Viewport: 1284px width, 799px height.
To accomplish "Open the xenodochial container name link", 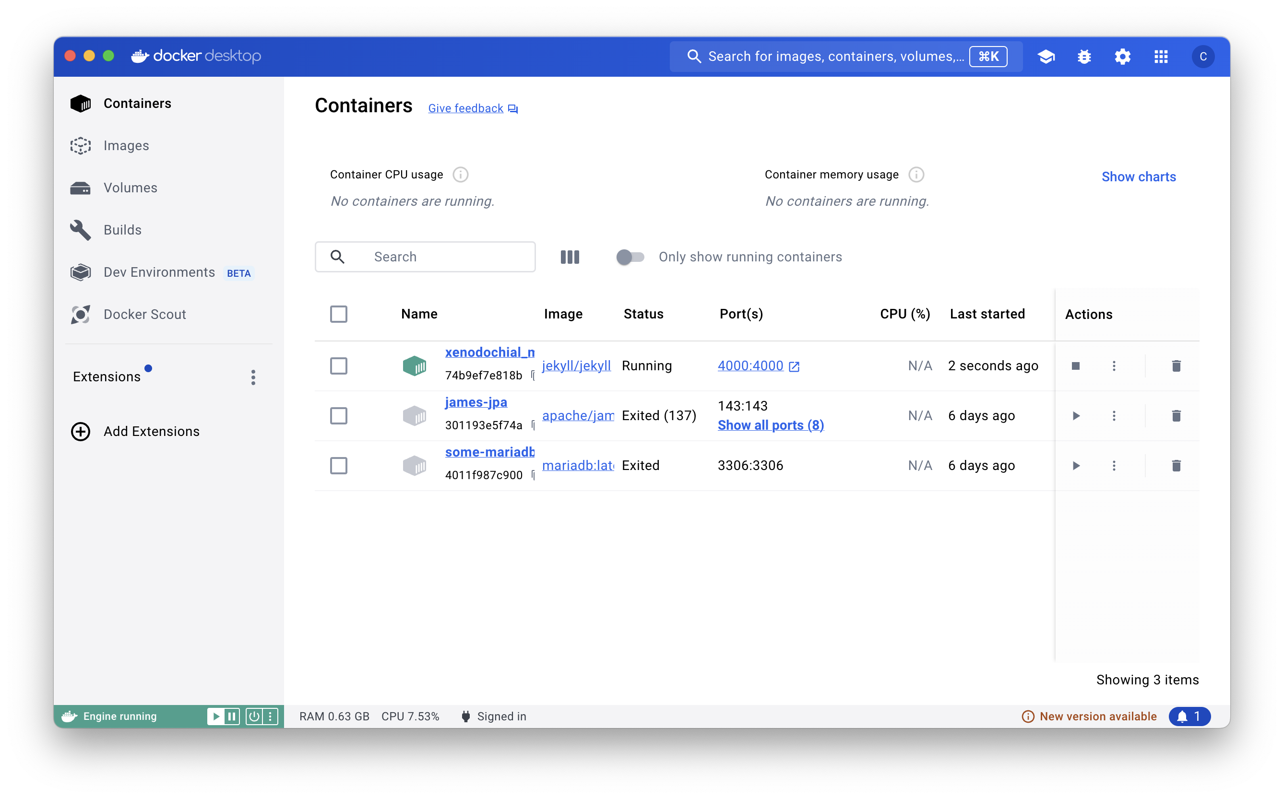I will pos(490,352).
